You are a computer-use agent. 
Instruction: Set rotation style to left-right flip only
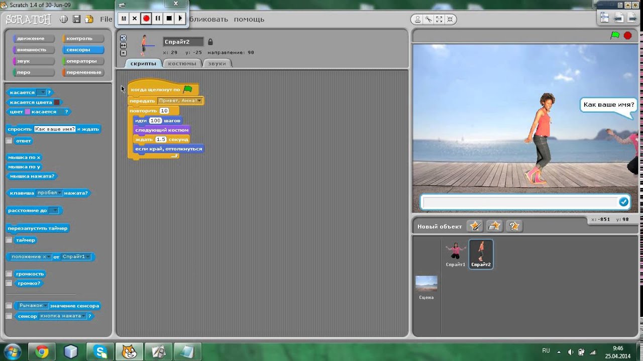click(x=123, y=45)
